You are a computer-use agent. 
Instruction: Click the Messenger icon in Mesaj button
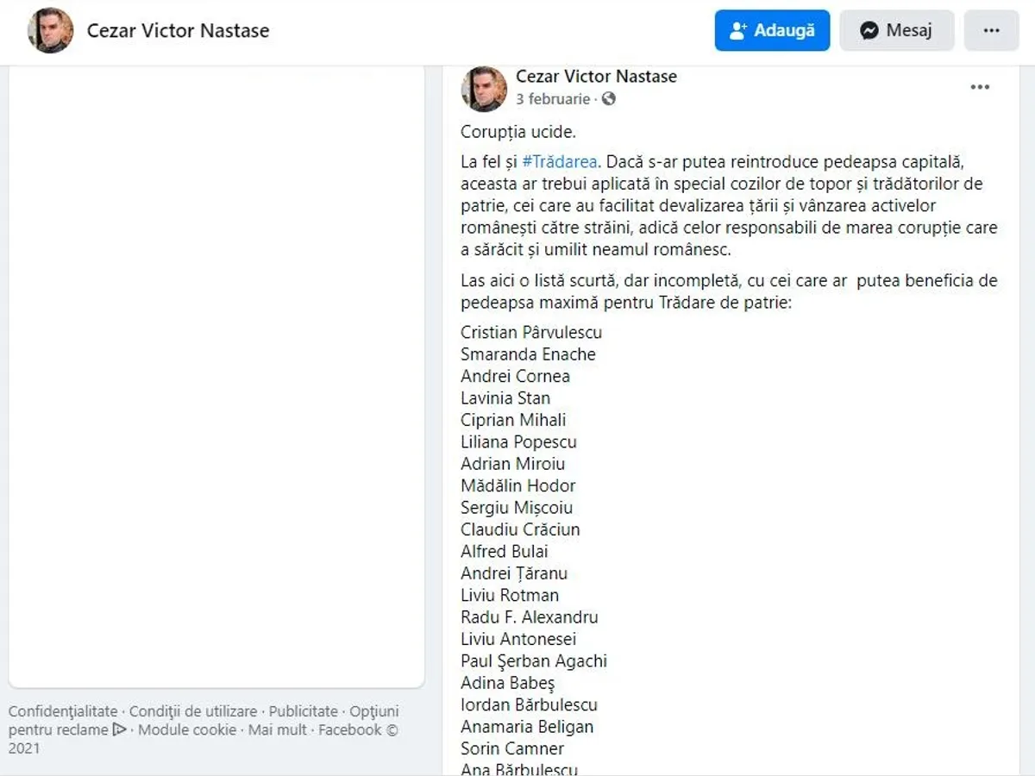click(869, 31)
